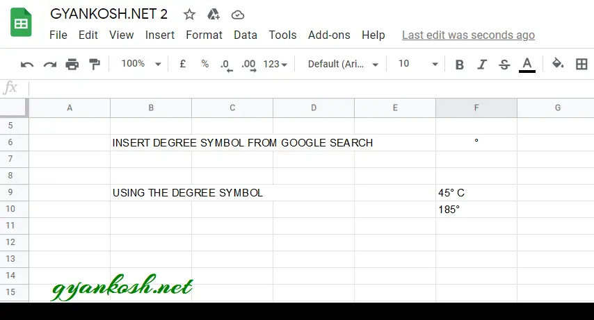Click the Format as percent button
Viewport: 594px width, 320px height.
pyautogui.click(x=205, y=64)
